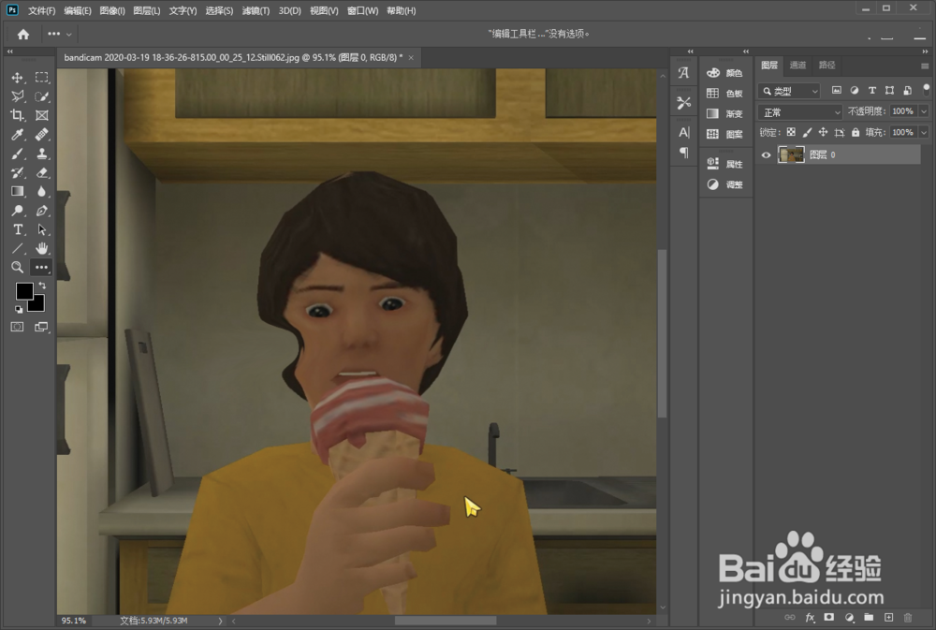Select the Quick Selection tool
Image resolution: width=936 pixels, height=630 pixels.
41,96
